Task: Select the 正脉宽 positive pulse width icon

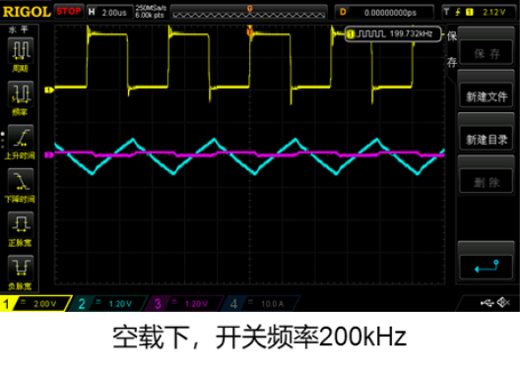Action: [21, 225]
